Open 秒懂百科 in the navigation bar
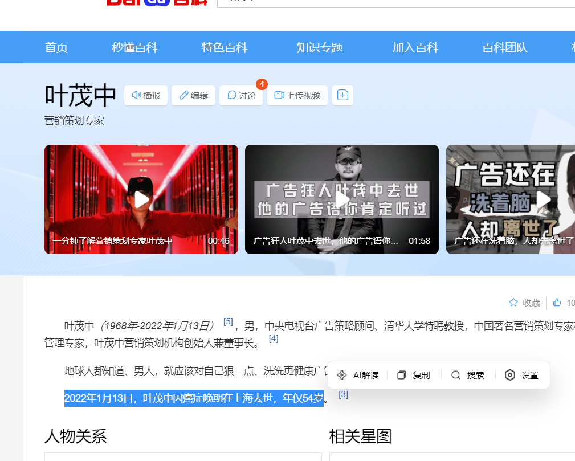 point(134,47)
